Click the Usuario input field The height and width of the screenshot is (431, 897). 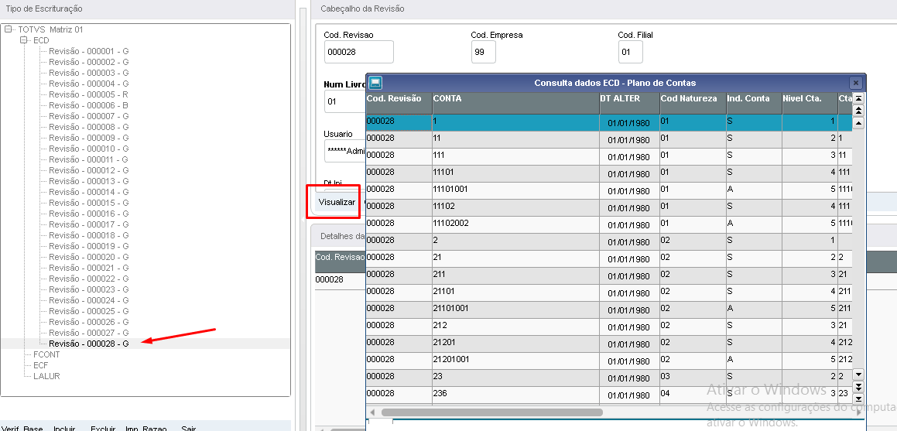(345, 152)
